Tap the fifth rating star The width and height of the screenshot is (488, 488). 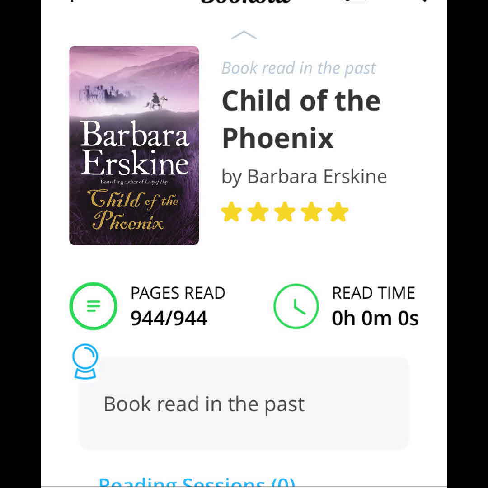pyautogui.click(x=338, y=212)
